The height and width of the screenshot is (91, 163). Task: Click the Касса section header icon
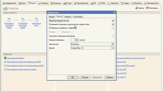click(x=5, y=8)
